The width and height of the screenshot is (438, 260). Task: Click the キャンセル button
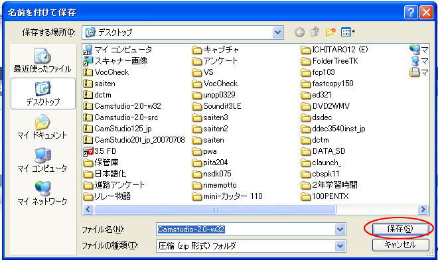coord(401,245)
